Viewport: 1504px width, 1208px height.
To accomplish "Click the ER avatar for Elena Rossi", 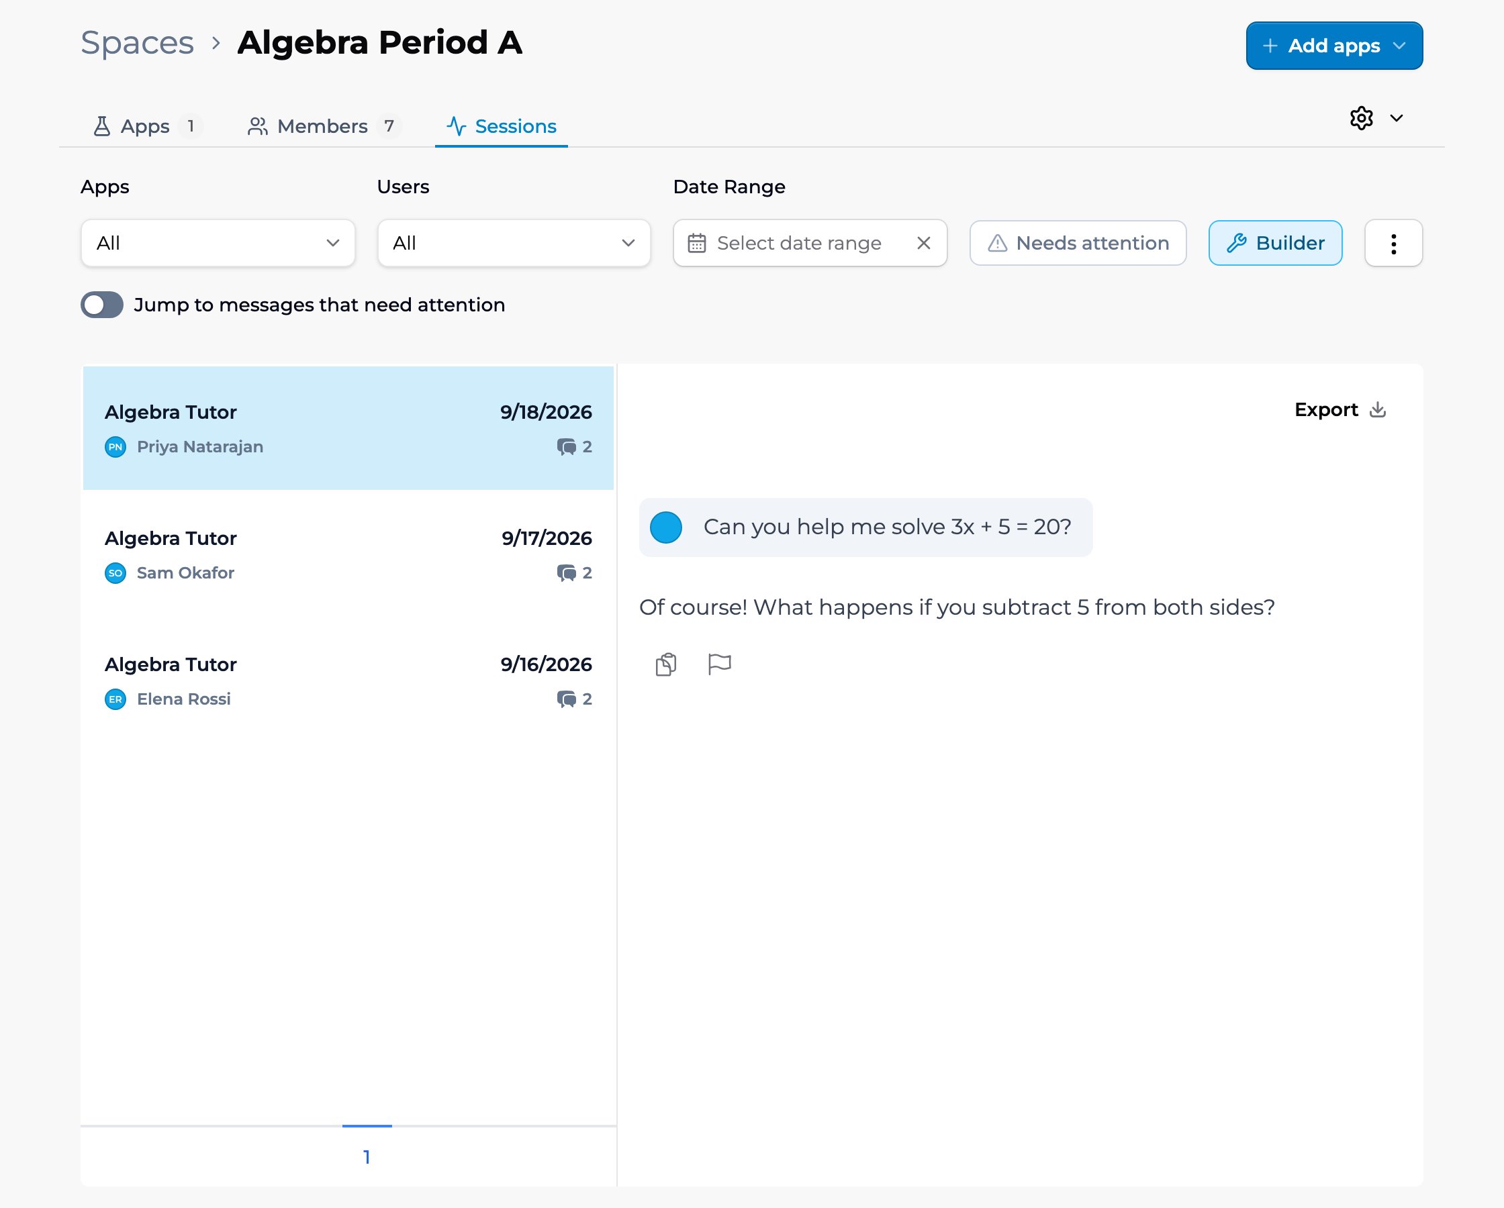I will point(115,699).
